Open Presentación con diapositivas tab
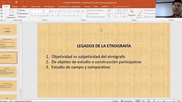 pyautogui.click(x=69, y=7)
